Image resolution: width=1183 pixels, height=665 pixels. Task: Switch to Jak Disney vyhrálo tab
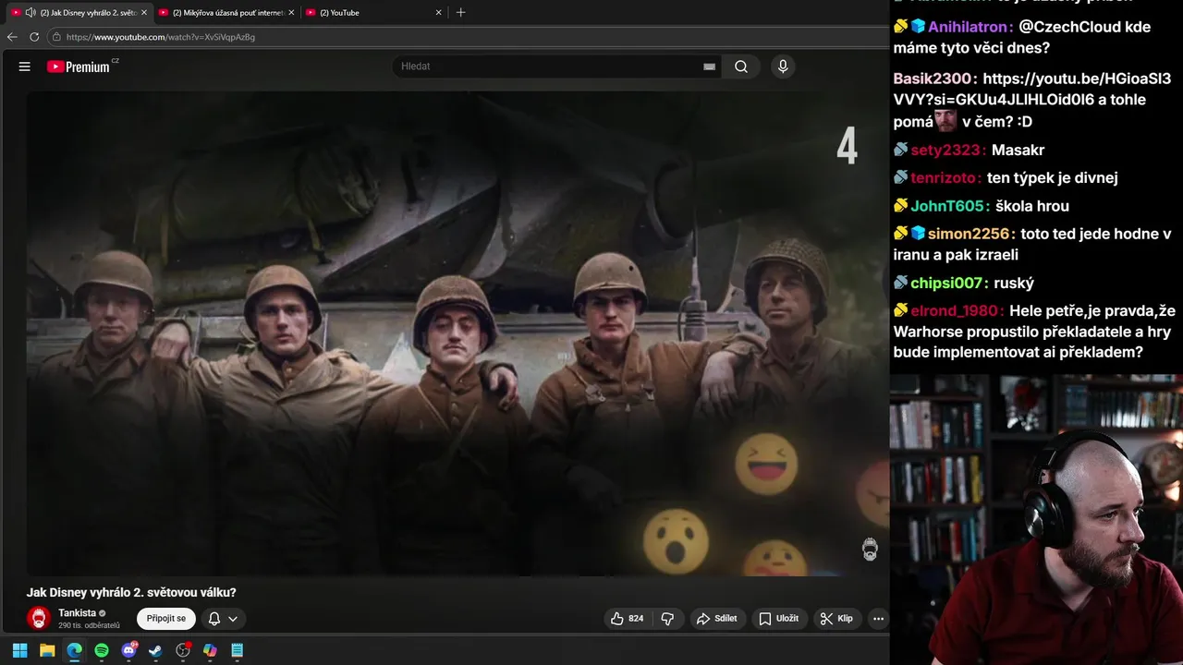click(79, 13)
